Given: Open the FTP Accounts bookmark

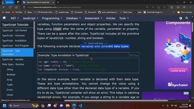Looking at the screenshot, I should [x=44, y=12].
